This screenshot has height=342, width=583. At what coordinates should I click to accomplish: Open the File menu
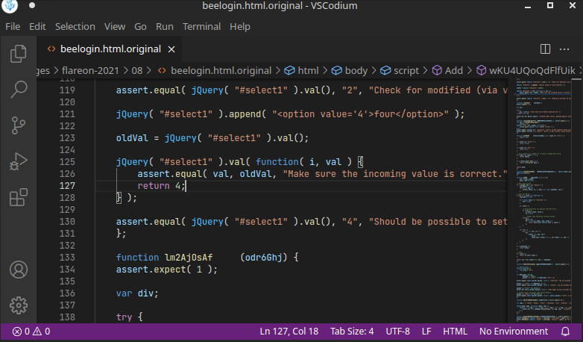pyautogui.click(x=13, y=27)
